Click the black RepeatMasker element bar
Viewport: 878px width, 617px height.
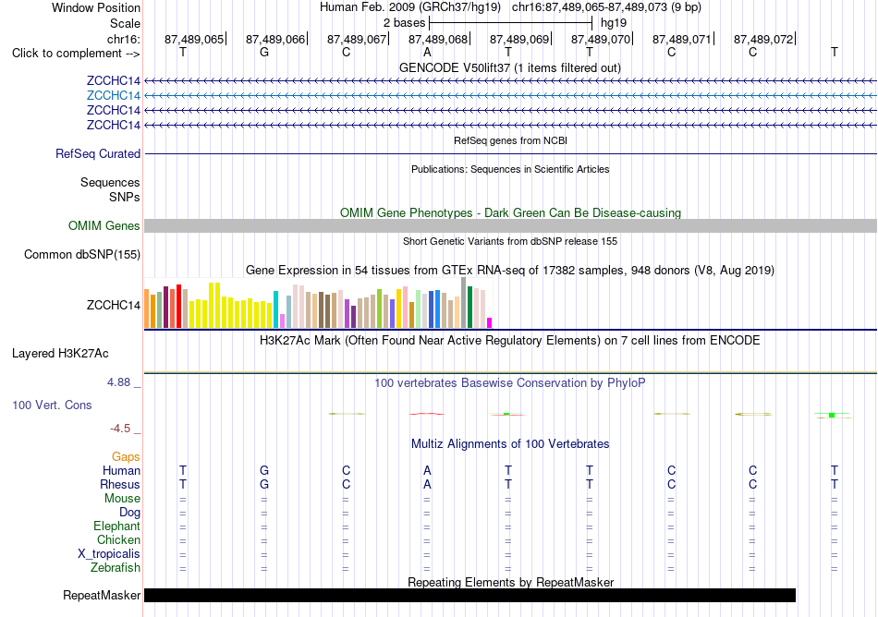469,595
